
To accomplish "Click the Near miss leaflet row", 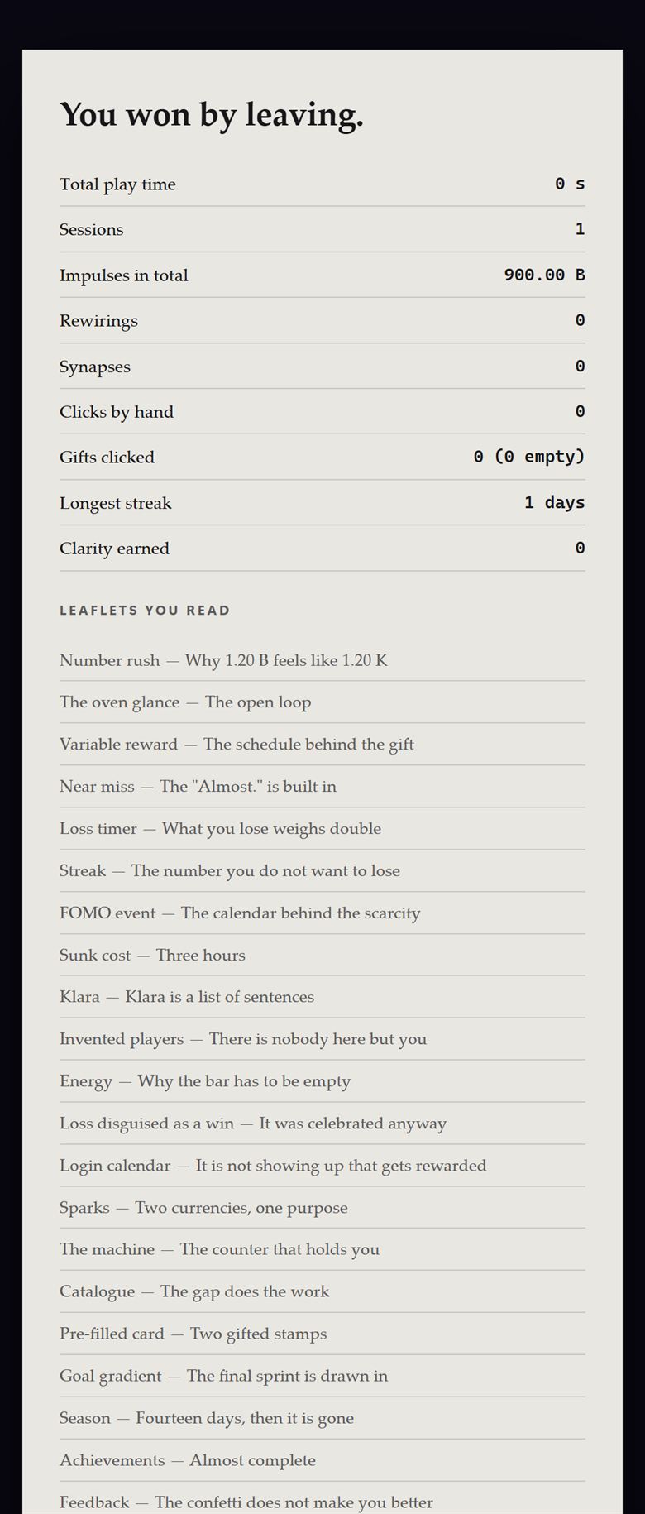I will (x=322, y=787).
